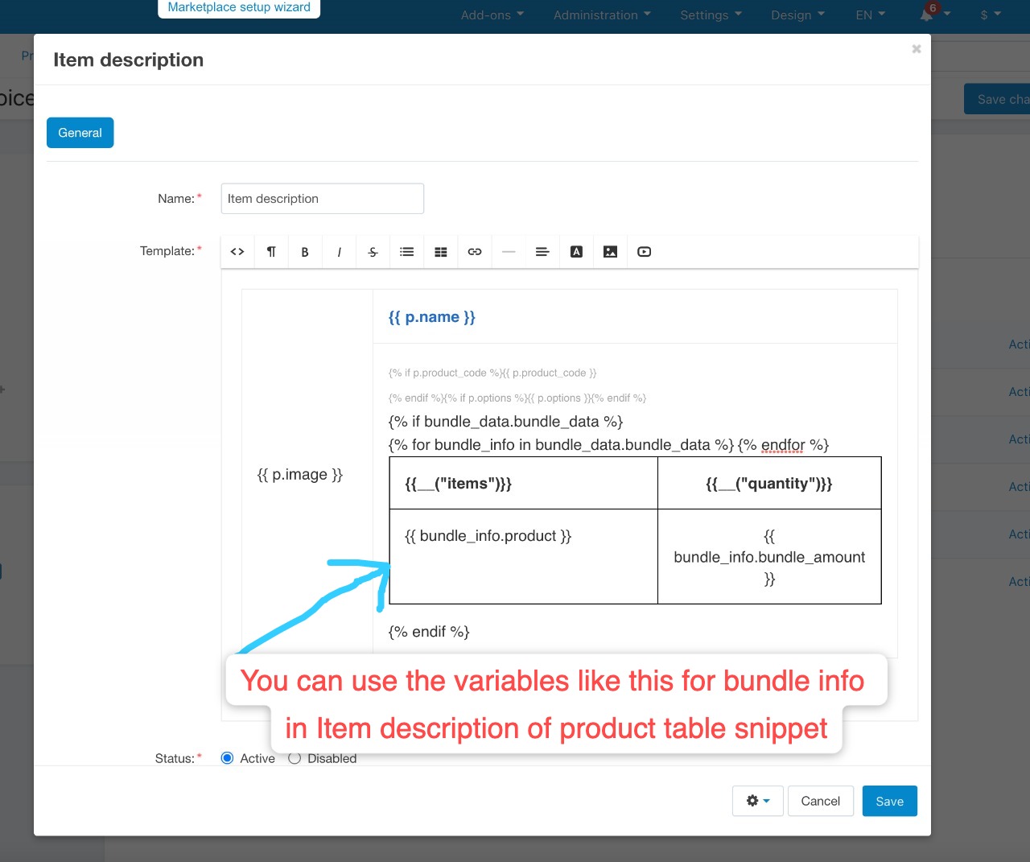Insert a video via toolbar
1030x862 pixels.
645,252
